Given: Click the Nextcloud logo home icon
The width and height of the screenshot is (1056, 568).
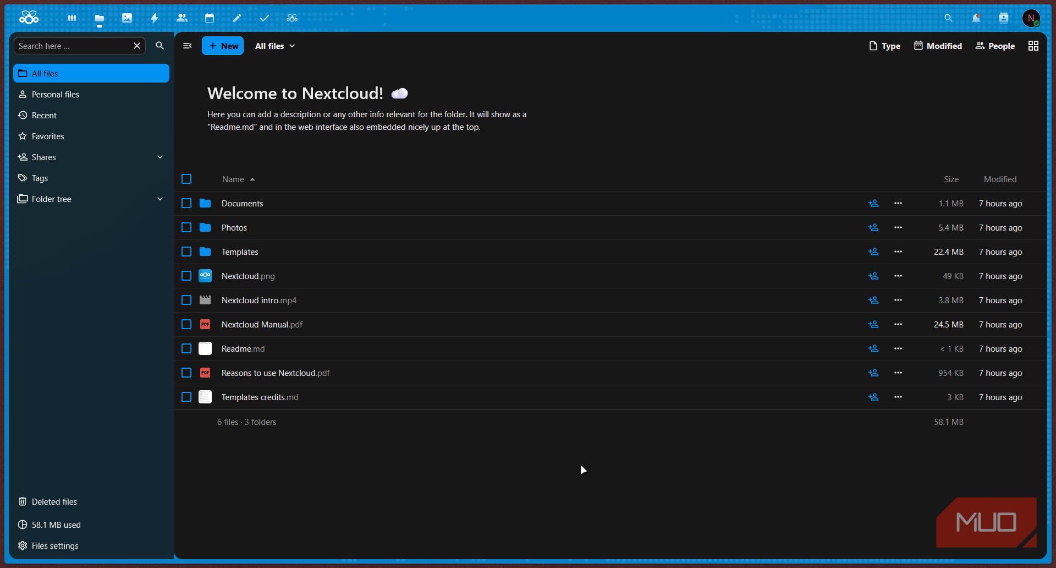Looking at the screenshot, I should point(29,18).
